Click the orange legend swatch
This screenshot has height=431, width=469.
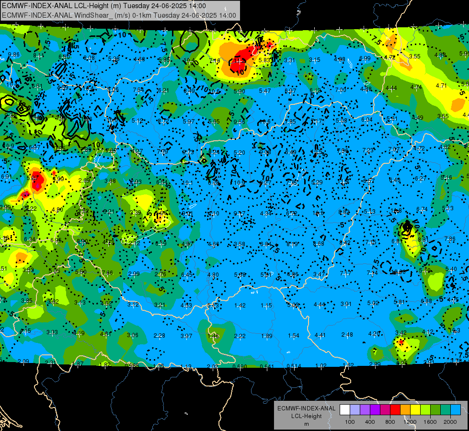coord(405,409)
